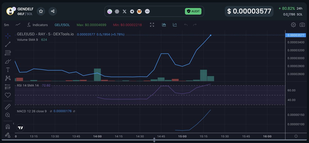This screenshot has width=309, height=143.
Task: Toggle lock all drawing tools
Action: coord(8,135)
